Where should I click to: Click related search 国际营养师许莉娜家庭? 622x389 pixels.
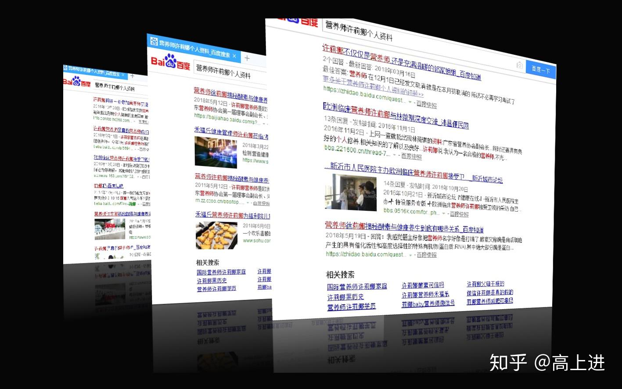point(356,286)
